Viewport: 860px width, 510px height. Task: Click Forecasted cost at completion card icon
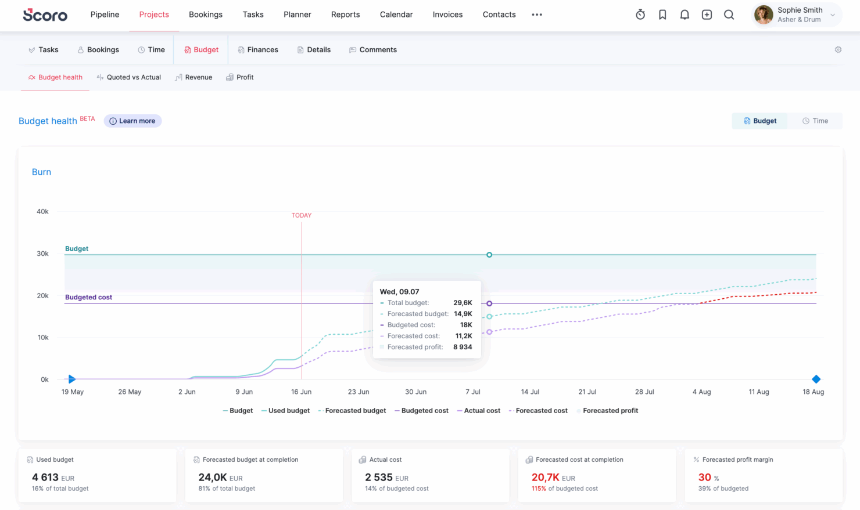(529, 460)
